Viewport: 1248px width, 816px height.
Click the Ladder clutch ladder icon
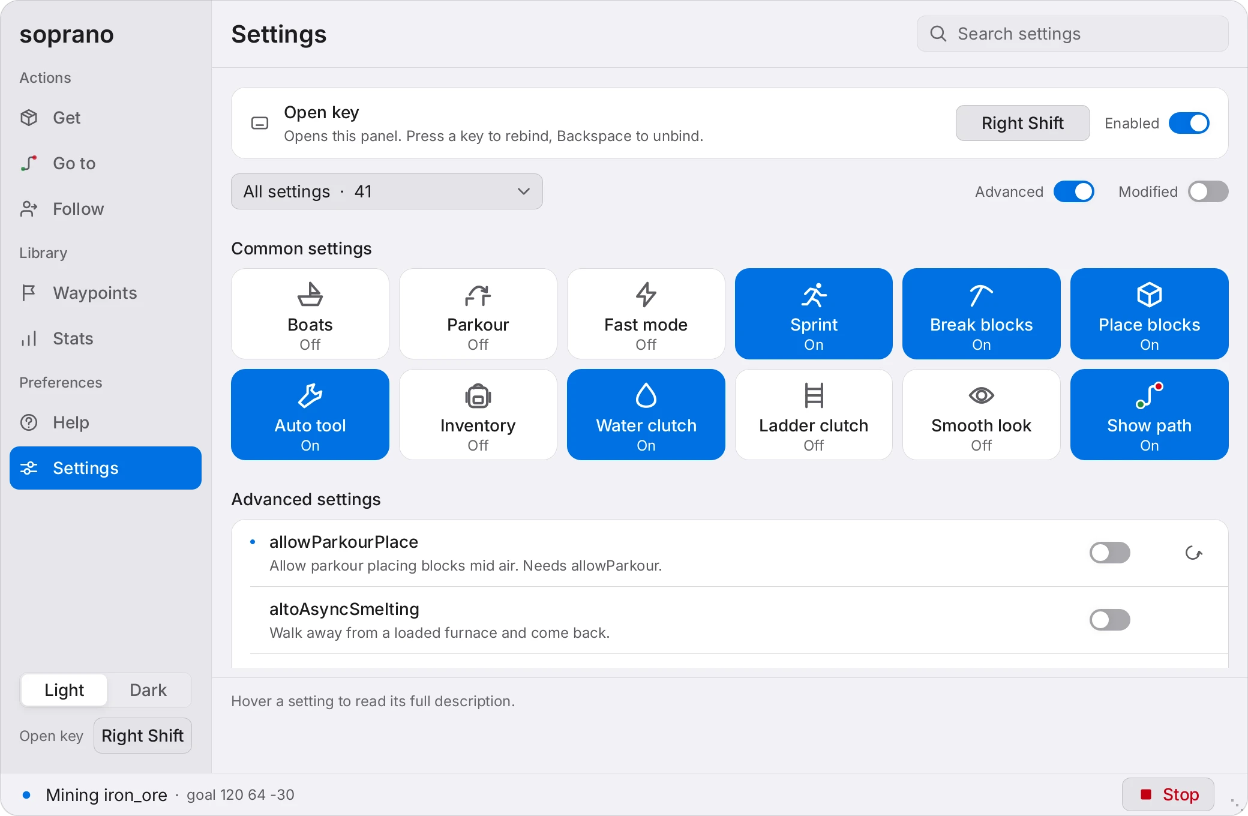point(814,395)
